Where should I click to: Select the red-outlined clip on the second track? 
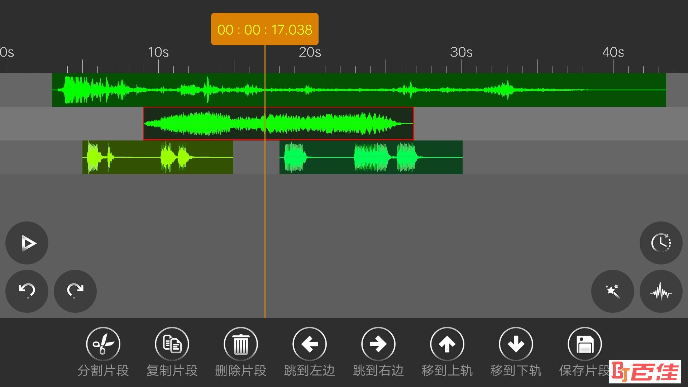(x=278, y=124)
